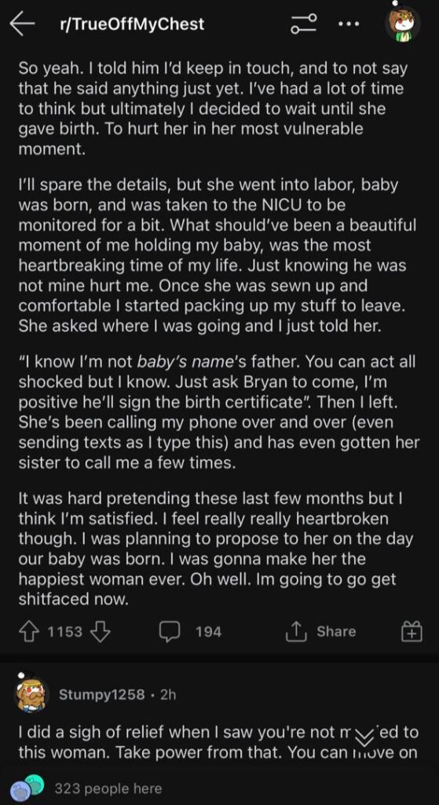Open your profile avatar in the header
Viewport: 439px width, 805px height.
pos(403,23)
